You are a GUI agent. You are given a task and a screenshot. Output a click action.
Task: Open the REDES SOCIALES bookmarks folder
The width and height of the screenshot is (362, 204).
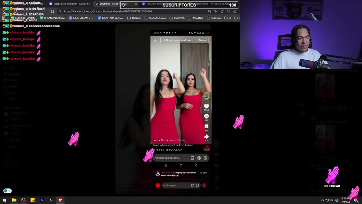click(156, 18)
